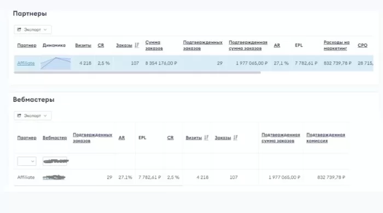The width and height of the screenshot is (383, 213).
Task: Click the EPL column header in the Партнеры table
Action: (299, 45)
